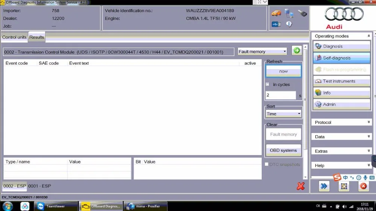Open the Sort Time dropdown
This screenshot has width=376, height=211.
[x=284, y=114]
